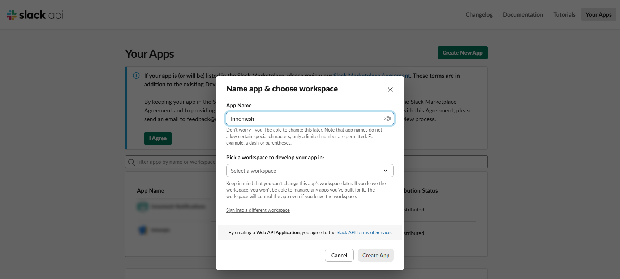This screenshot has width=620, height=279.
Task: Cancel the app creation dialog
Action: [x=339, y=255]
